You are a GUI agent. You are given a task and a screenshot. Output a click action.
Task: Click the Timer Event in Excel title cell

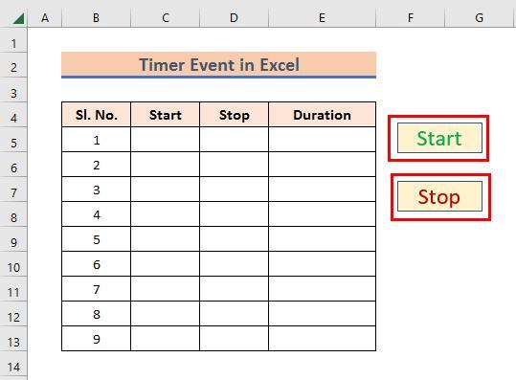point(219,65)
